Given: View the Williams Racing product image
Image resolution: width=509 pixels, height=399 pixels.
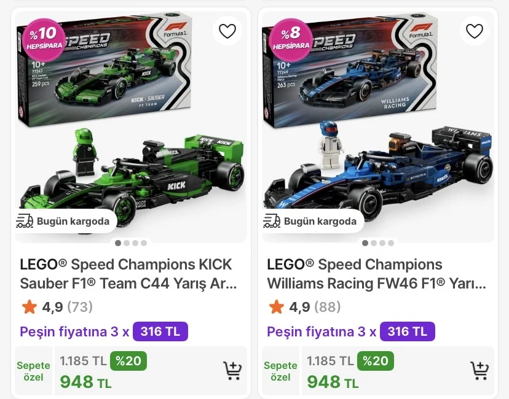Looking at the screenshot, I should [377, 135].
